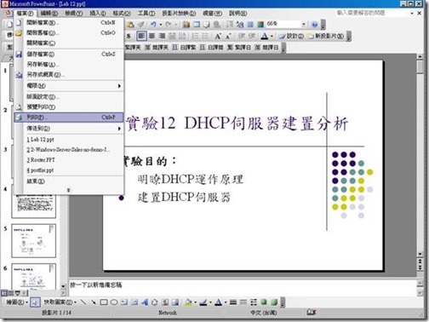This screenshot has height=322, width=429.
Task: Click the Arrow Style icon
Action: tap(254, 302)
